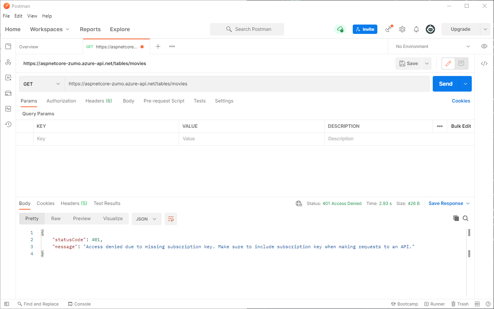The height and width of the screenshot is (309, 494).
Task: Click in the request URL field
Action: coord(247,84)
